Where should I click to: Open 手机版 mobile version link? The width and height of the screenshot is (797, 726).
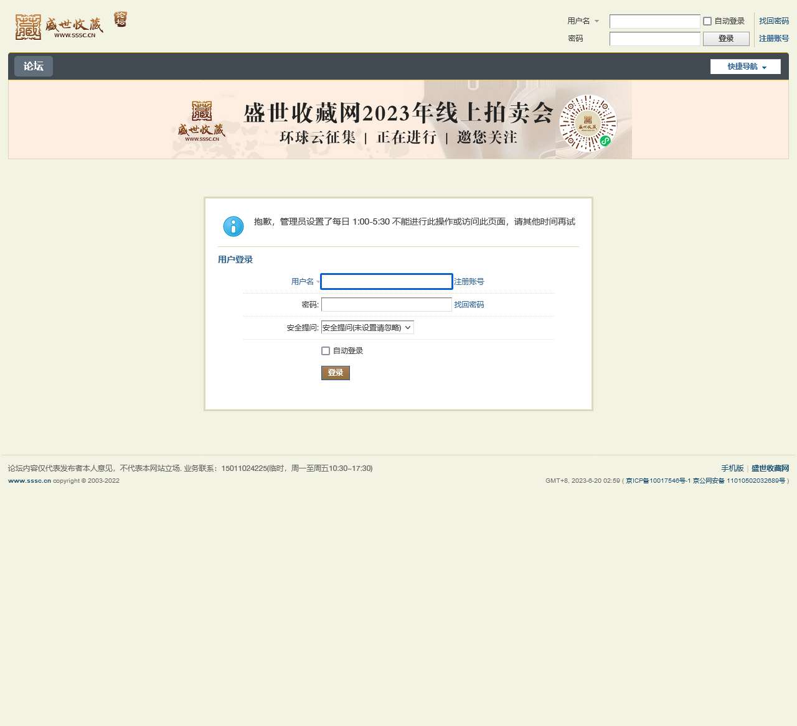pyautogui.click(x=732, y=468)
